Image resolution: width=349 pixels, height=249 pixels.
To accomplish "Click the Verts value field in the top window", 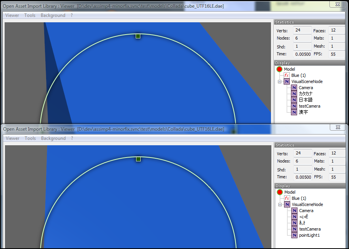I will [302, 30].
